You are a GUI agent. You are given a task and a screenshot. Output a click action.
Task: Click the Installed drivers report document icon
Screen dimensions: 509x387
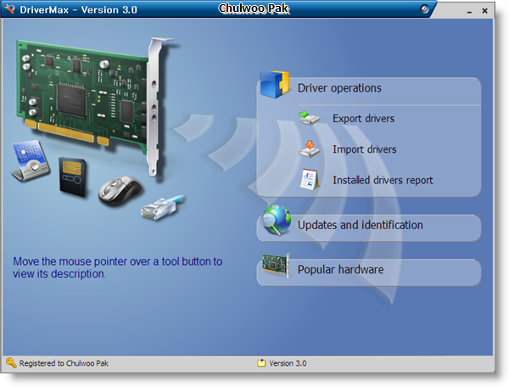[x=310, y=179]
